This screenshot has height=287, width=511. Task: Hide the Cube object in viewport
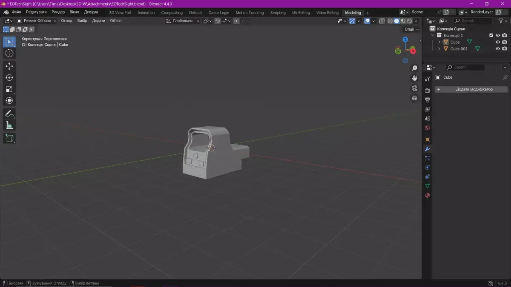pos(498,42)
